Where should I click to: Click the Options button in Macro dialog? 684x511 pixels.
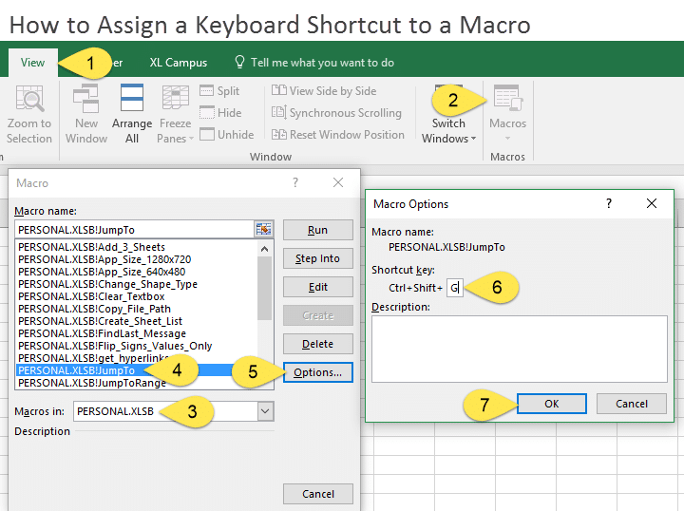318,372
